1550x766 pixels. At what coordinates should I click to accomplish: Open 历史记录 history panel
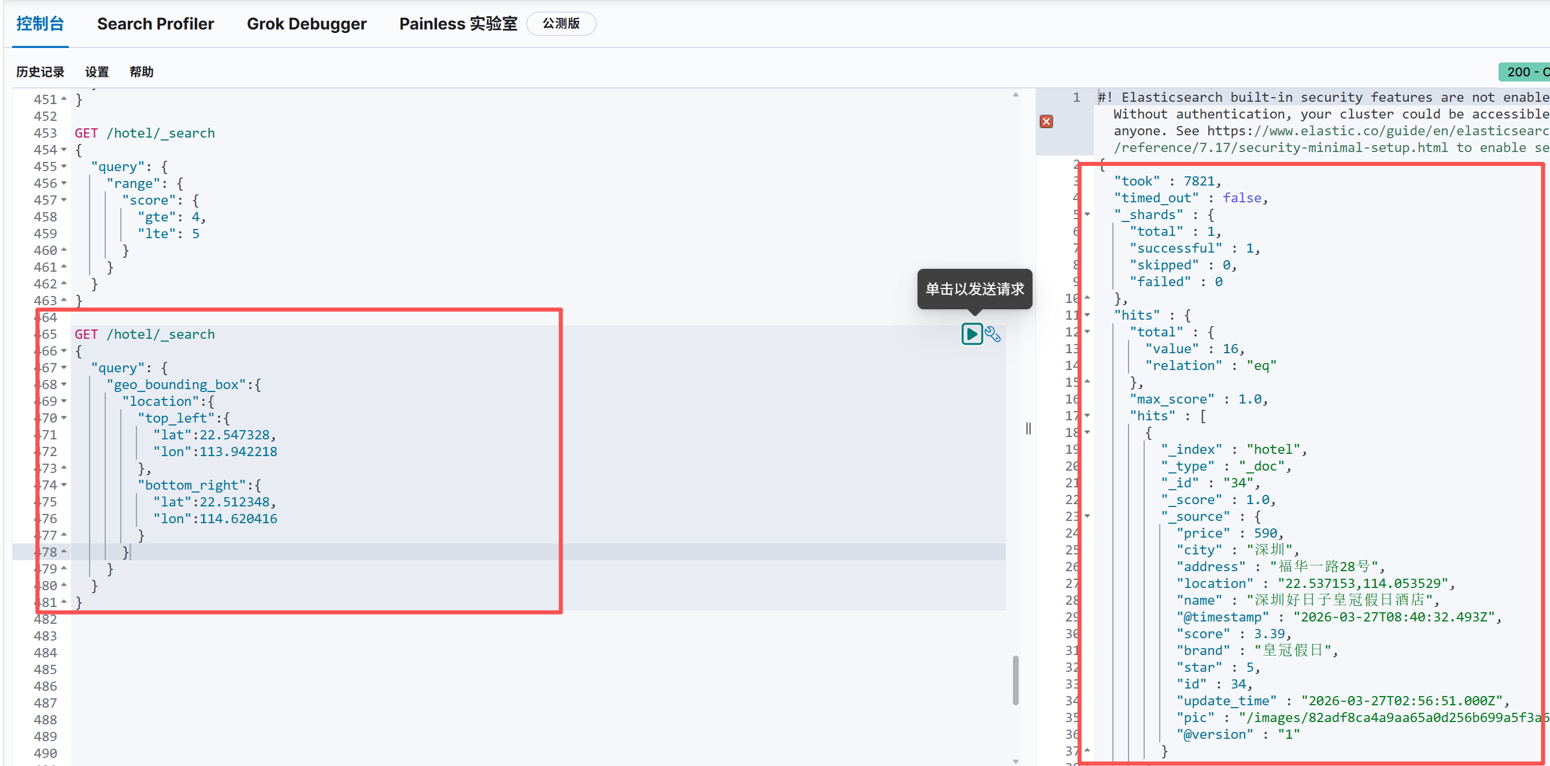[x=40, y=72]
